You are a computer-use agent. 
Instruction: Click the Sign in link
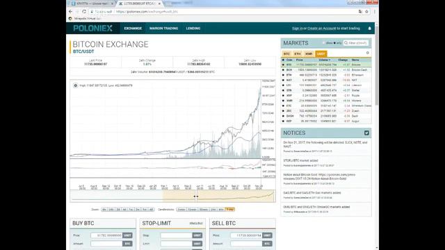point(297,28)
